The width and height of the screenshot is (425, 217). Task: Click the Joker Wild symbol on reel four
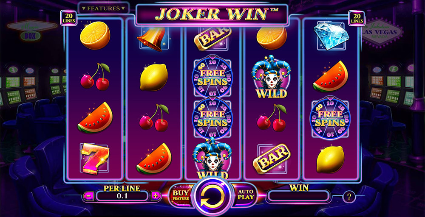pos(271,77)
